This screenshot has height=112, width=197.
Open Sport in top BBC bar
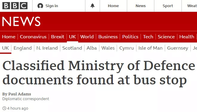[x=168, y=6]
